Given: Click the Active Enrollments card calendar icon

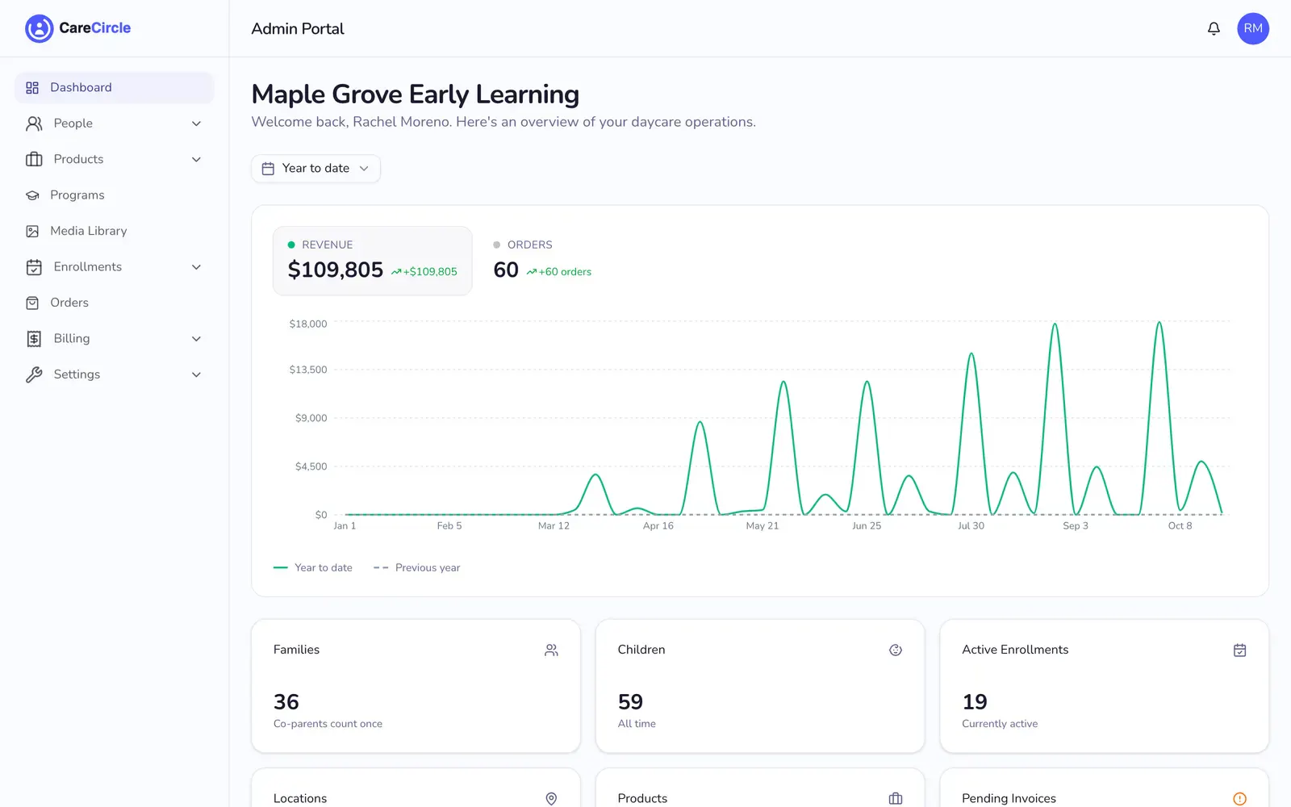Looking at the screenshot, I should [x=1240, y=650].
